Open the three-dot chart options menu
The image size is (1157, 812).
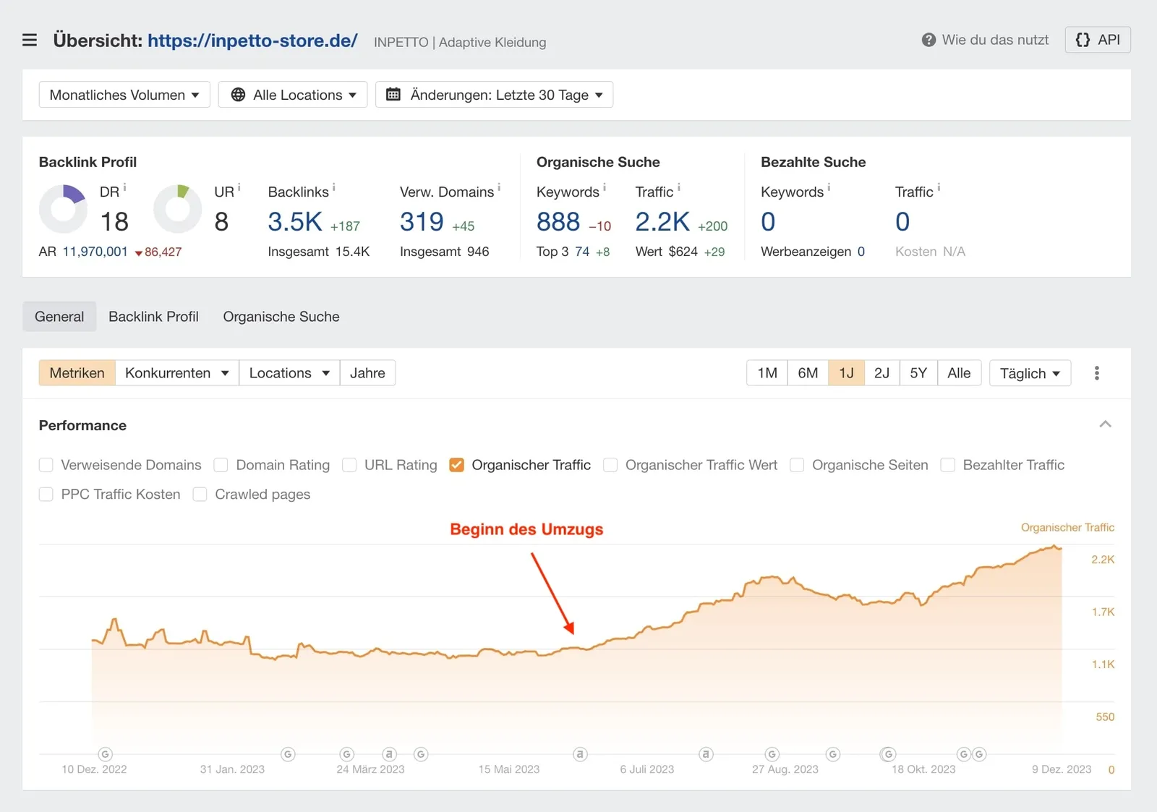pos(1096,373)
